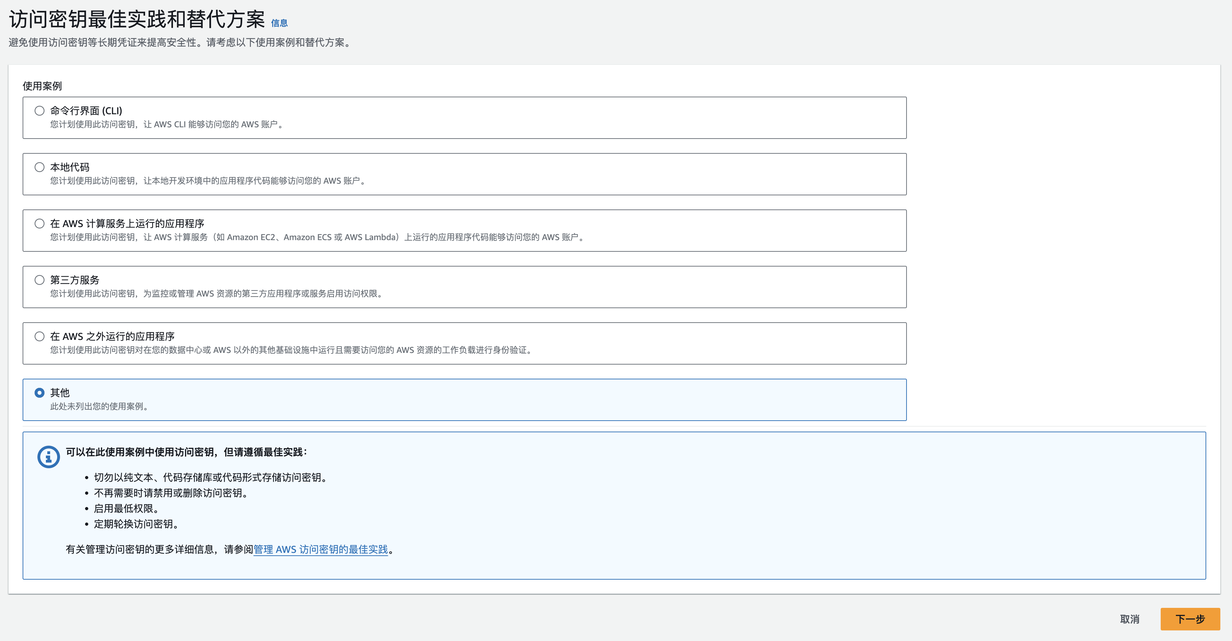
Task: Click the selected 其他 radio button
Action: click(x=40, y=393)
